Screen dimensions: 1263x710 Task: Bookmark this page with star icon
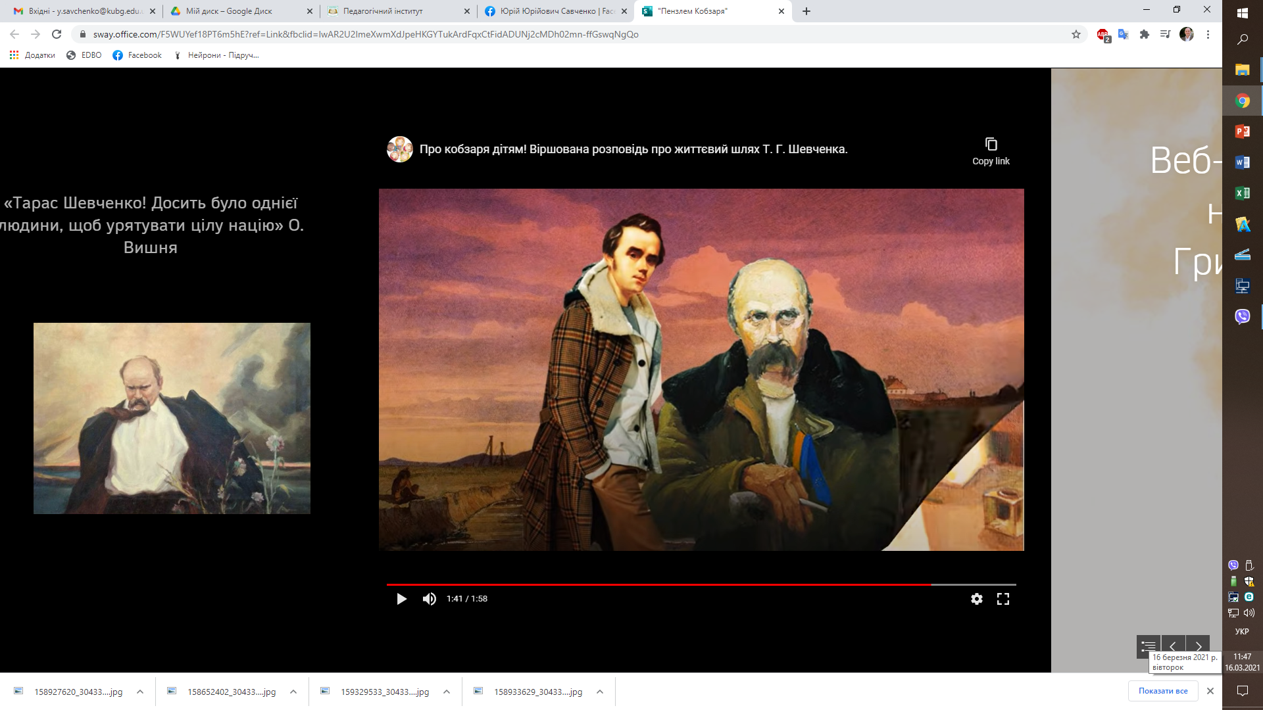(x=1076, y=34)
